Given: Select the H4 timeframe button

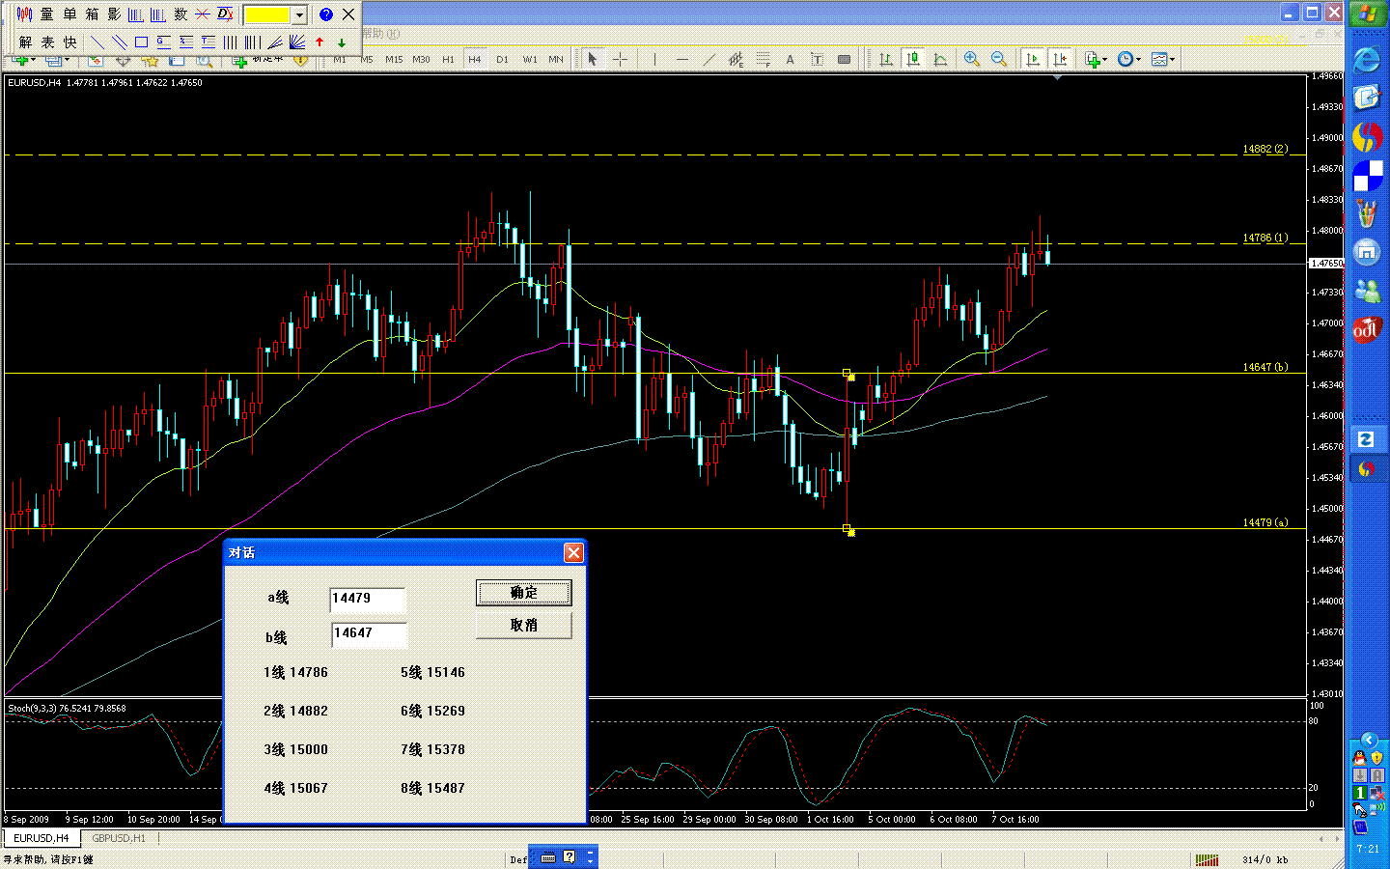Looking at the screenshot, I should point(475,60).
